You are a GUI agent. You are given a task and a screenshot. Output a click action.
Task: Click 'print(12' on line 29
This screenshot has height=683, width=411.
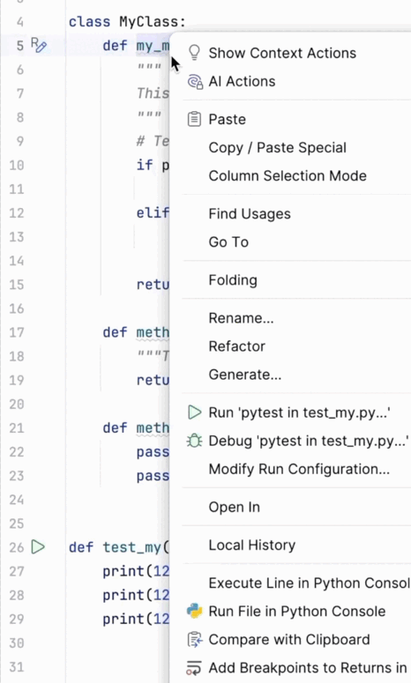click(136, 619)
